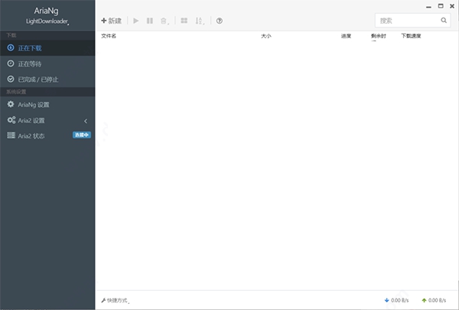The width and height of the screenshot is (459, 310).
Task: Sort by 剩余时间 column header
Action: (x=379, y=37)
